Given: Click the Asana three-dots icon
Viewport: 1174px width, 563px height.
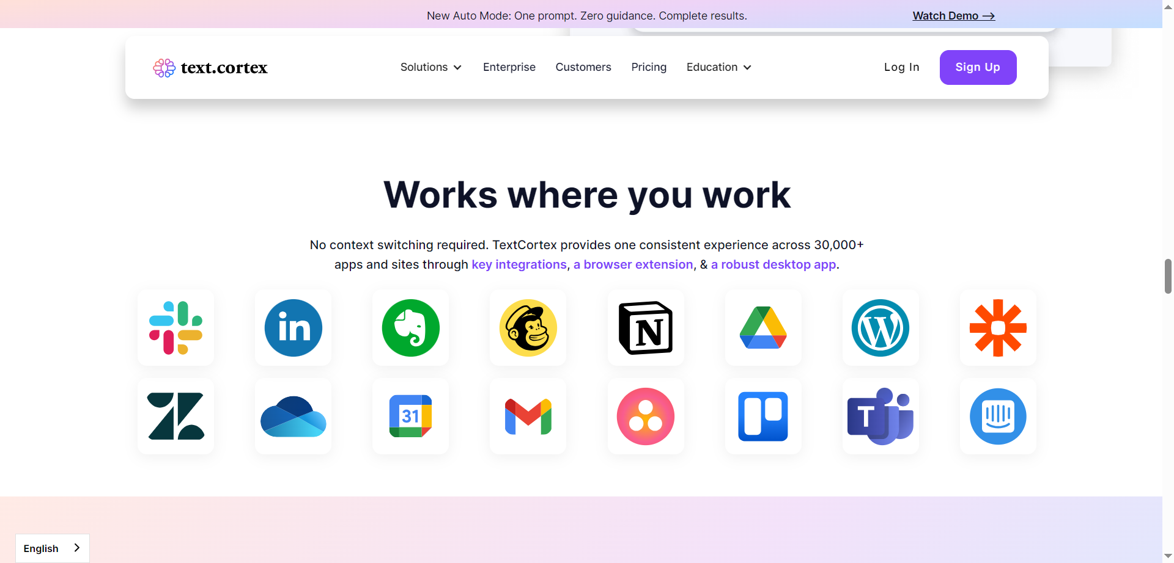Looking at the screenshot, I should [646, 416].
